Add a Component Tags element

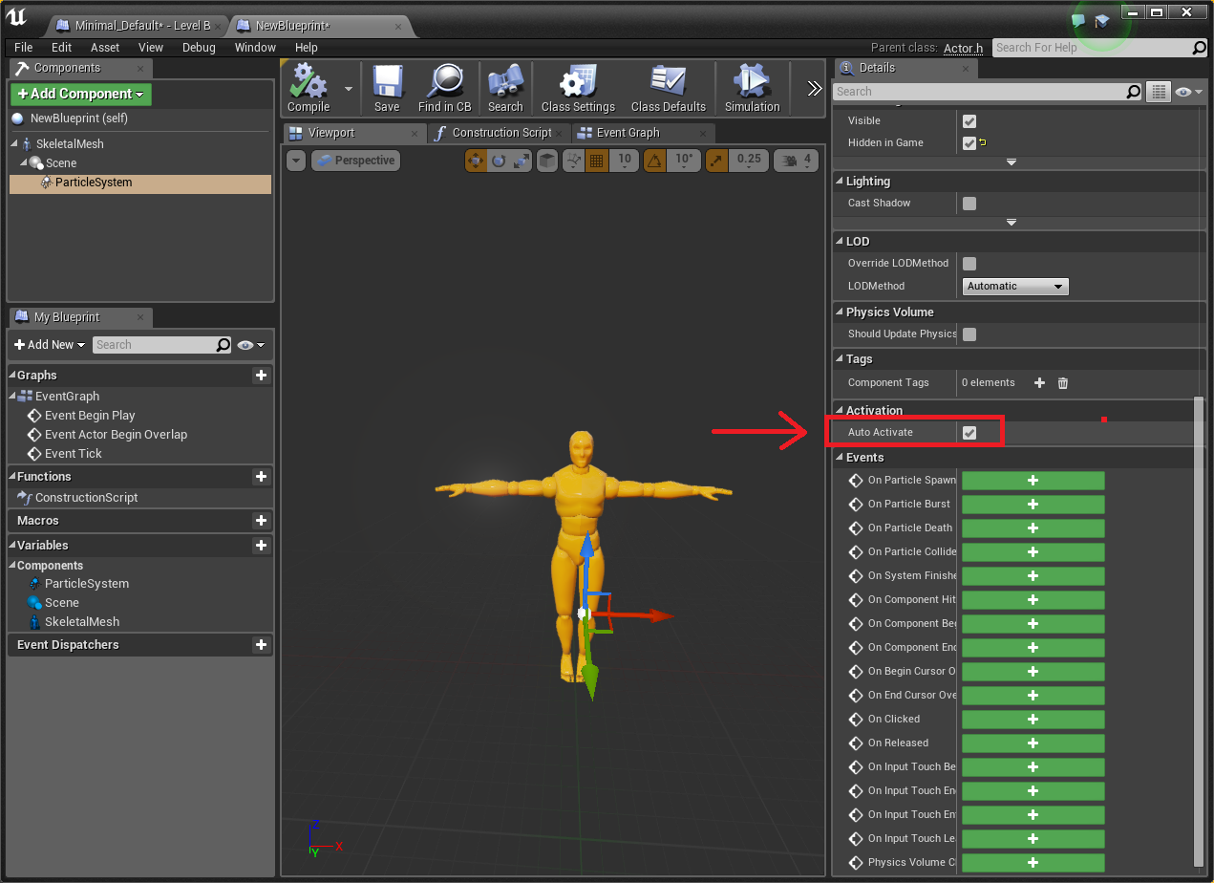point(1039,383)
